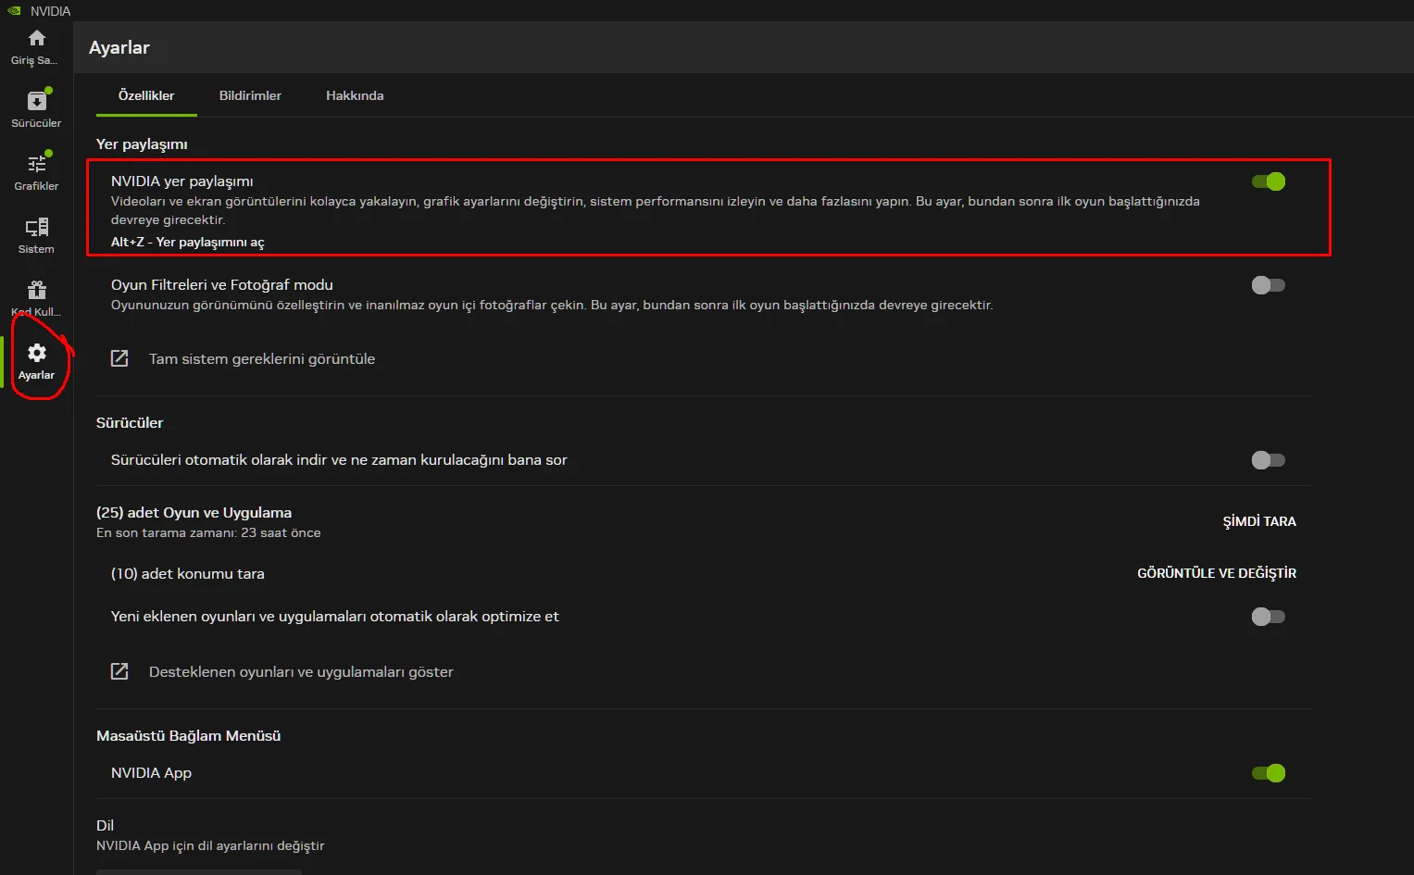Switch to the Hakkında tab
Viewport: 1414px width, 875px height.
coord(355,95)
